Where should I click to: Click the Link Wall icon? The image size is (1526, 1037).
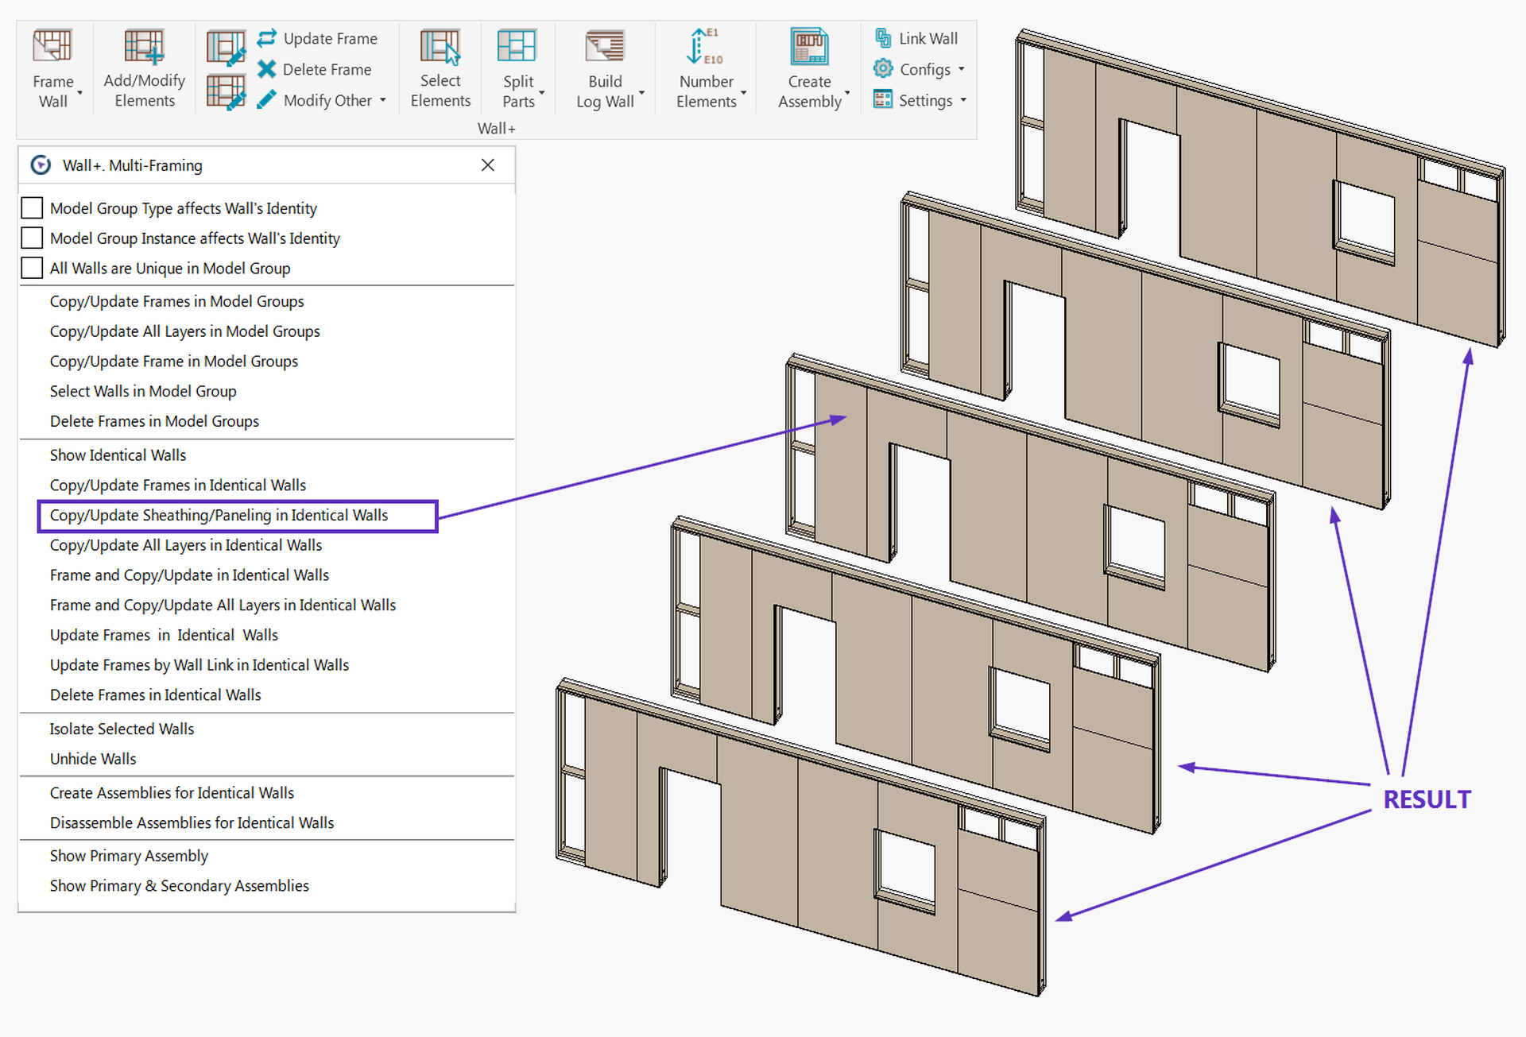(x=918, y=37)
